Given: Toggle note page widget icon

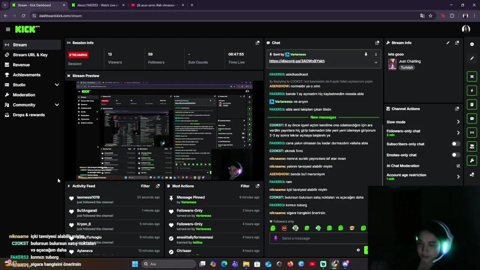Looking at the screenshot, I should pos(472,105).
